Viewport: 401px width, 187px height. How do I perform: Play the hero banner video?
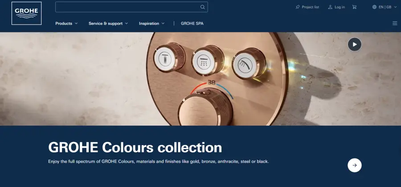(355, 45)
